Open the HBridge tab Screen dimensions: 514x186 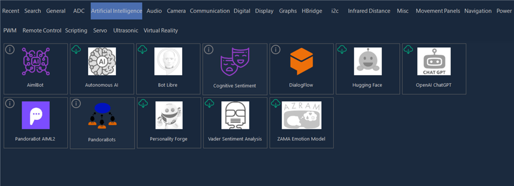pyautogui.click(x=312, y=11)
